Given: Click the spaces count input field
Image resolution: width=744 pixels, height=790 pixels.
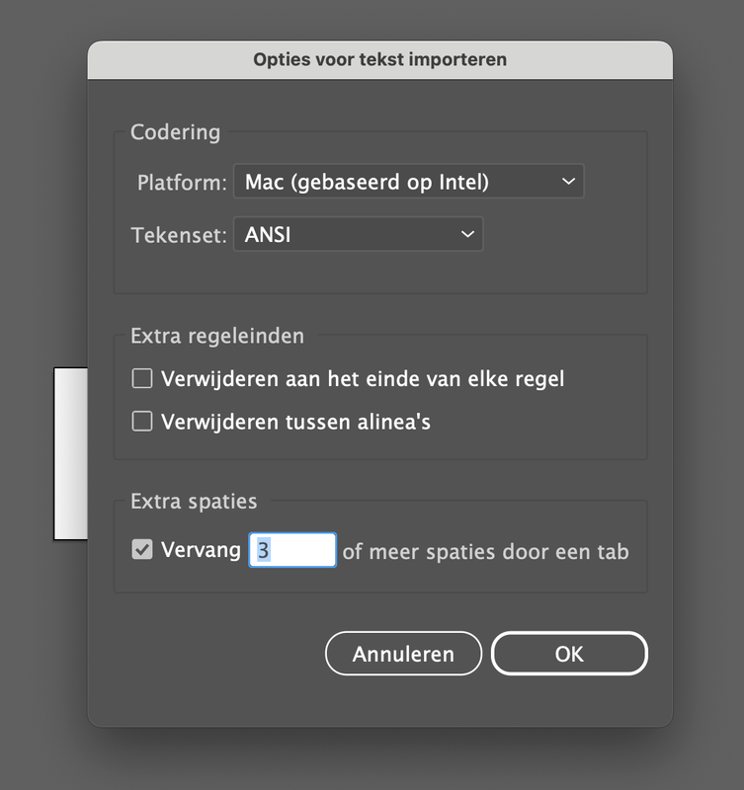Looking at the screenshot, I should (x=292, y=550).
